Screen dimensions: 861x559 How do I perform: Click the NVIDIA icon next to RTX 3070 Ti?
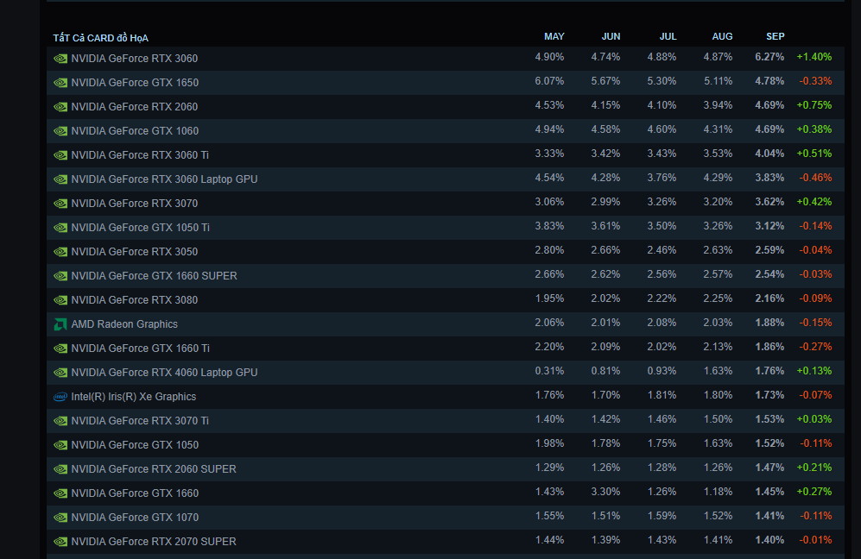pos(60,421)
